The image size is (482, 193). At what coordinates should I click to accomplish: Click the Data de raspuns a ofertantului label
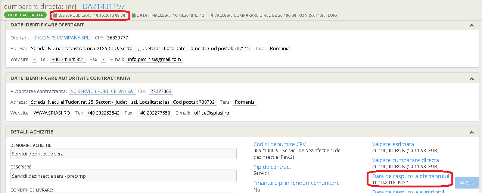tap(411, 176)
